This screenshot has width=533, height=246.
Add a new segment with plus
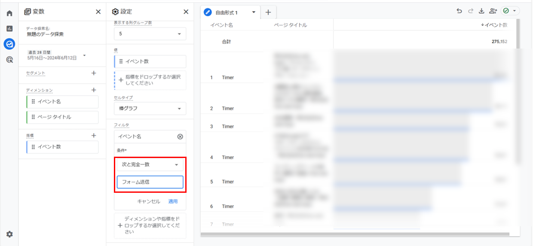coord(94,73)
